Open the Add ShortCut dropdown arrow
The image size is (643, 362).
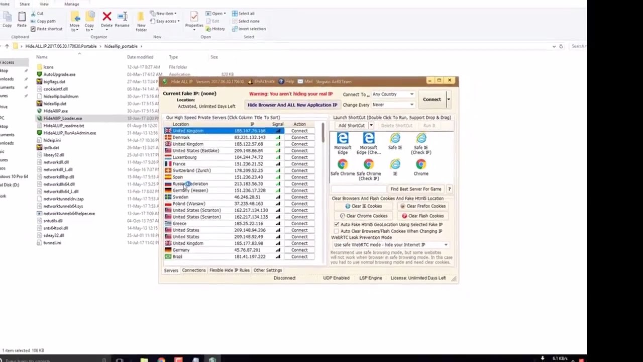[371, 126]
